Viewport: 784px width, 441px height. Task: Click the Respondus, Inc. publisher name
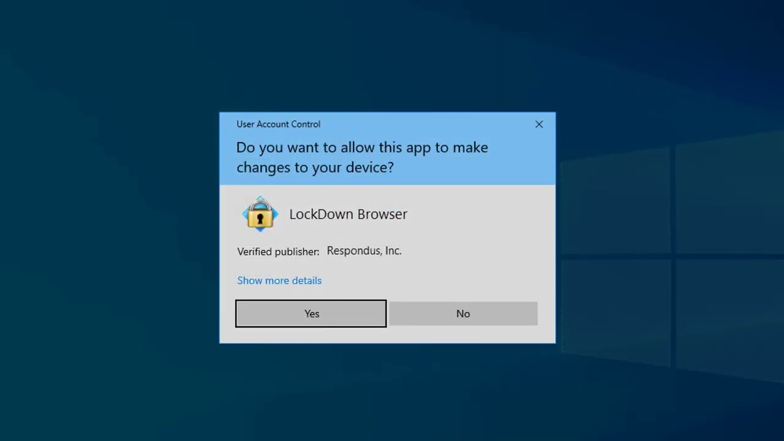(364, 251)
